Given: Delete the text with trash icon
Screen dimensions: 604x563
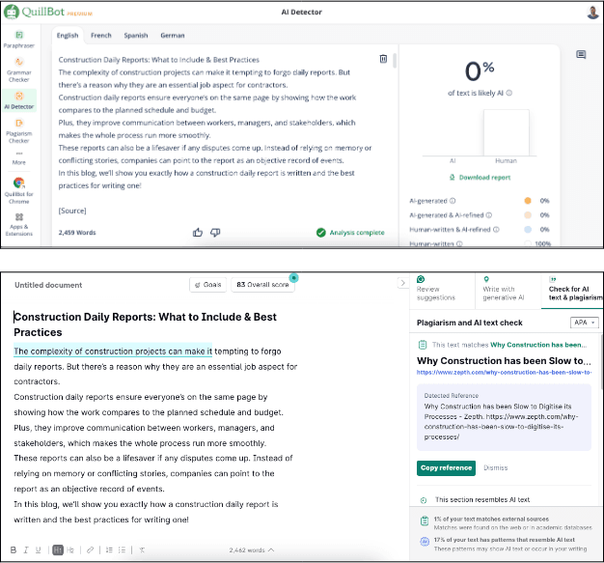Looking at the screenshot, I should pyautogui.click(x=383, y=59).
